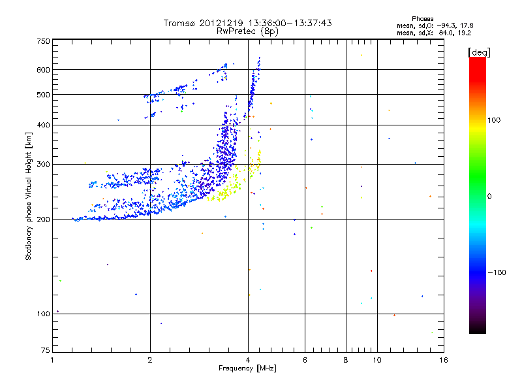Click the phase colorbar gradient
Image resolution: width=522 pixels, height=392 pixels.
pyautogui.click(x=478, y=195)
